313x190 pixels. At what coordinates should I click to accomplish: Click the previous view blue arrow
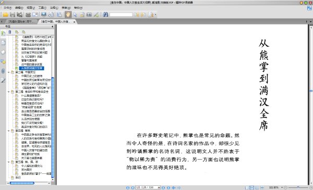point(174,187)
